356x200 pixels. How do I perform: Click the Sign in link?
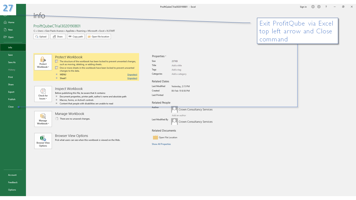303,7
